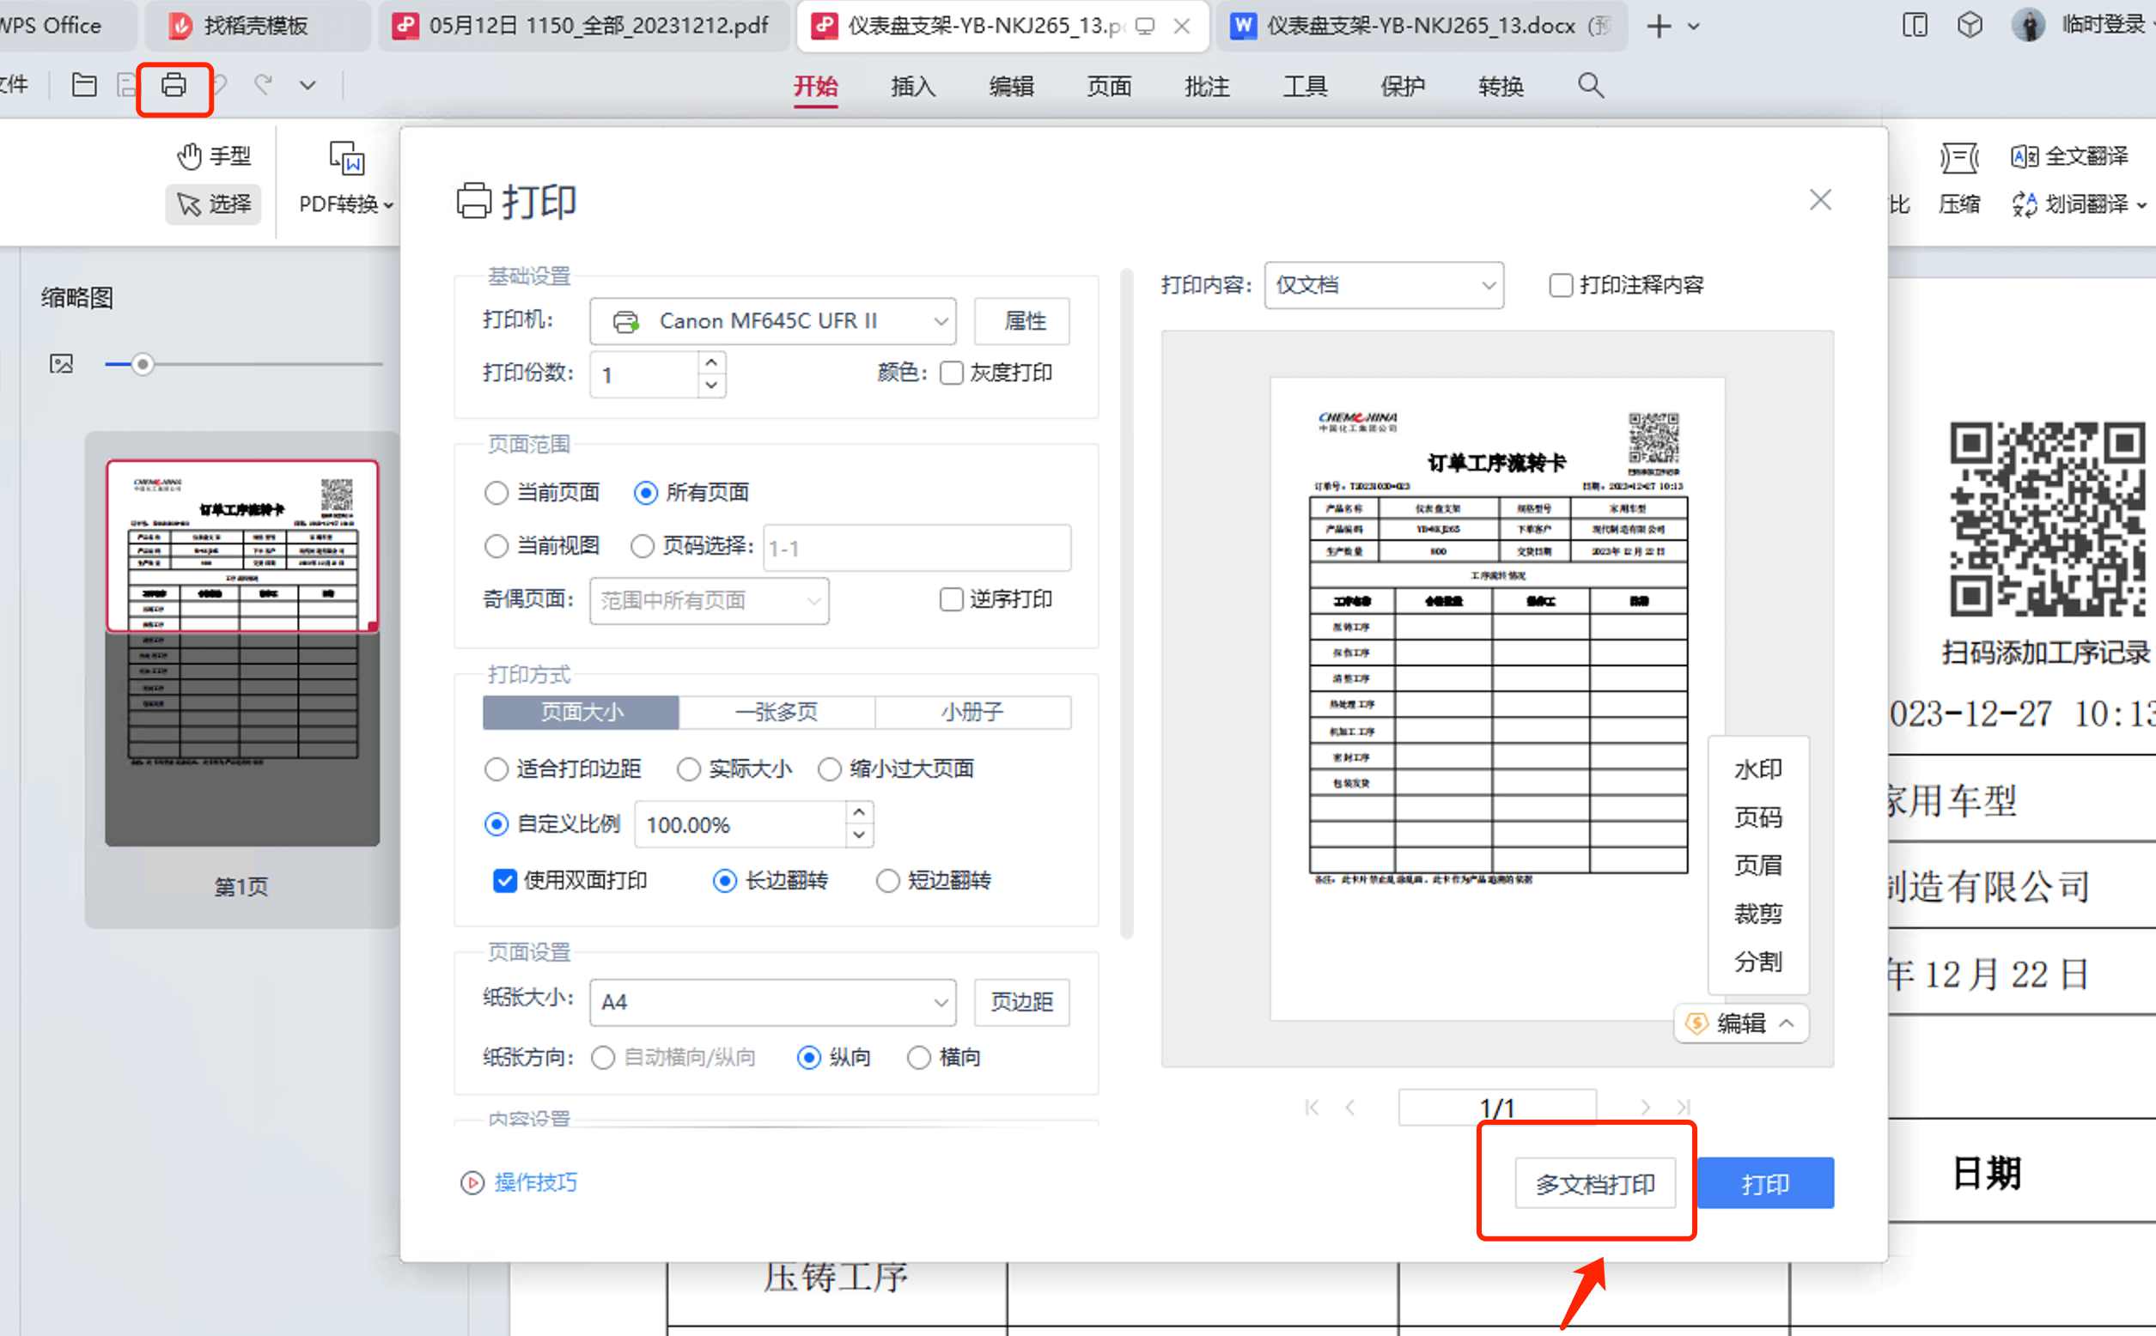Uncheck 使用双面打印 duplex printing
This screenshot has width=2156, height=1336.
(x=504, y=880)
